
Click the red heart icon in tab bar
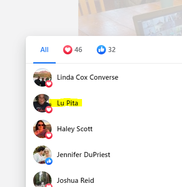68,50
